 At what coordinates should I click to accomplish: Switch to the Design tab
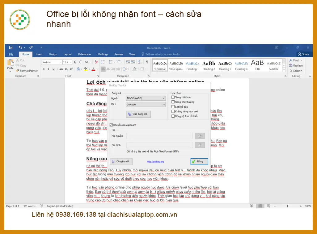(53, 54)
